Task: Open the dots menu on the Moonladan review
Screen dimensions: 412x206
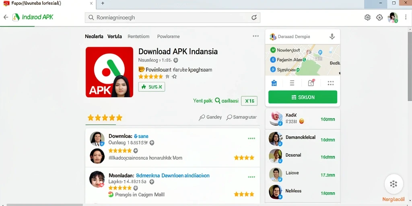Action: click(251, 177)
